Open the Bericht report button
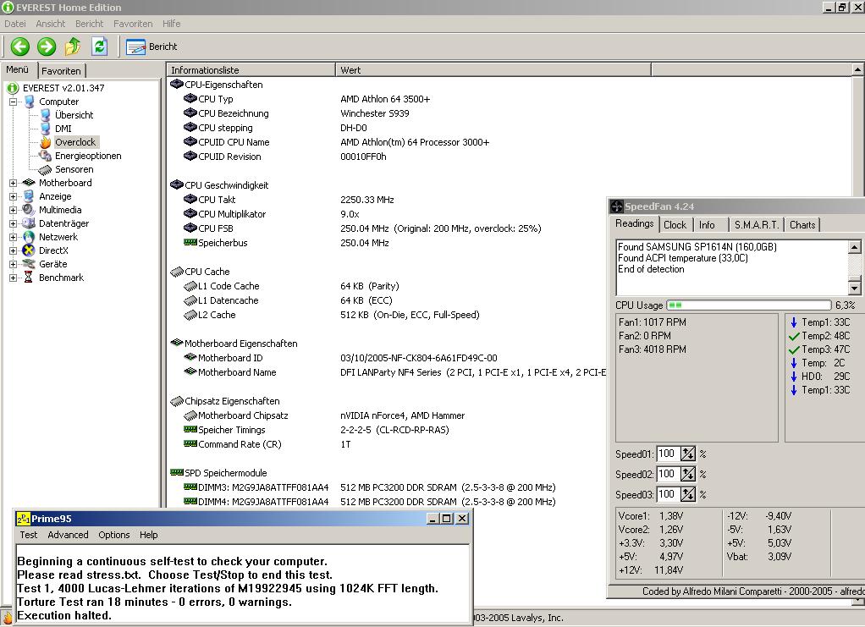865x627 pixels. click(152, 47)
